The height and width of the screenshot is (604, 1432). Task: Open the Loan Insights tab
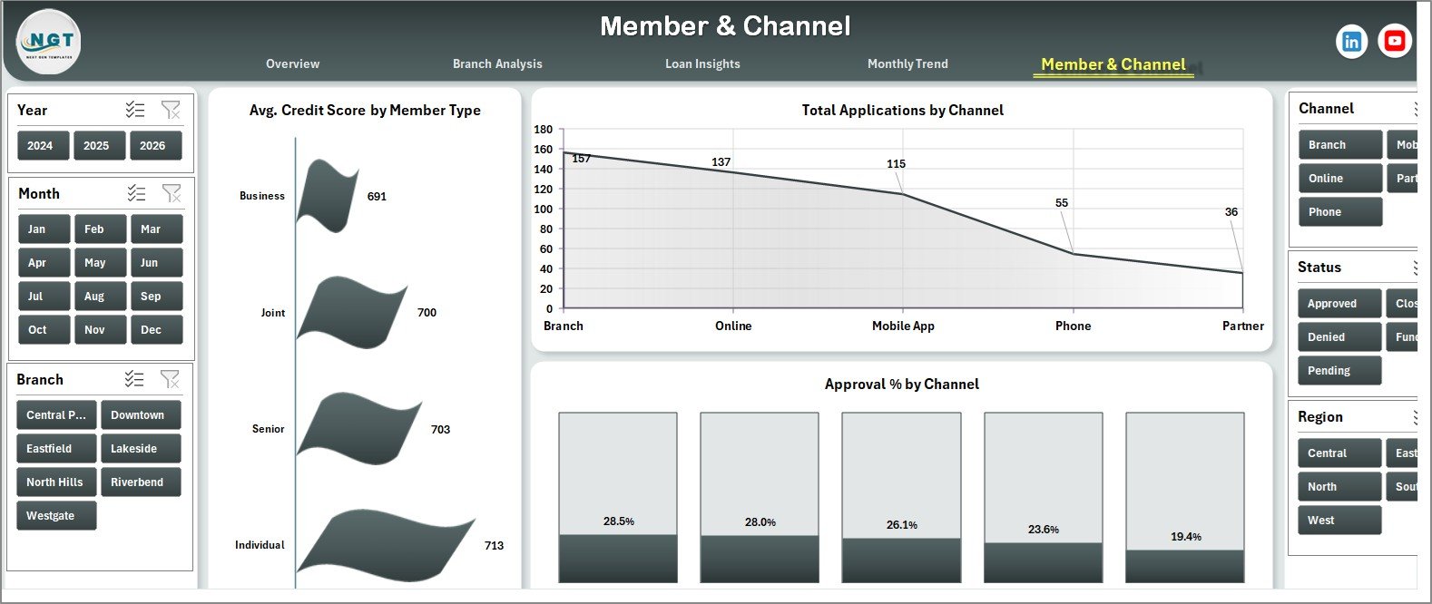(x=702, y=63)
